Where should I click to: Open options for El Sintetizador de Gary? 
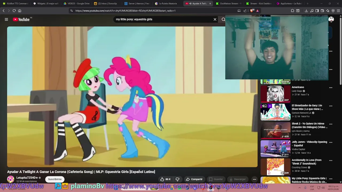point(331,106)
